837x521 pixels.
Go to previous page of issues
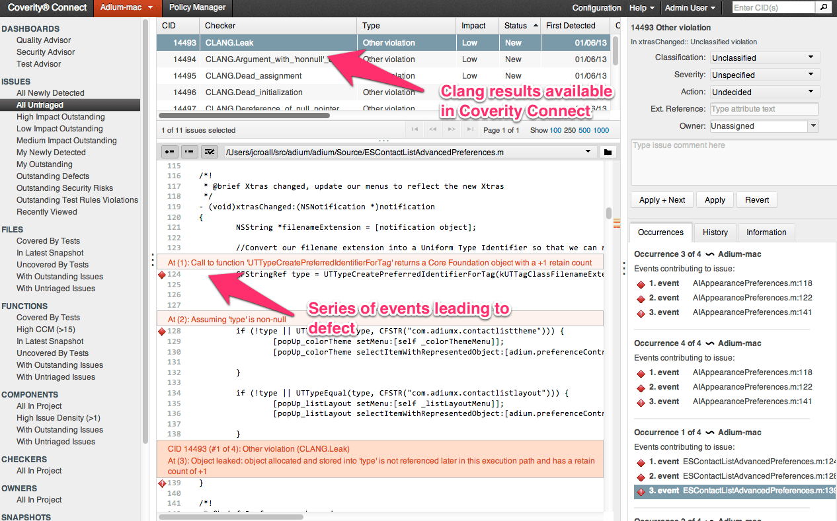pos(433,130)
